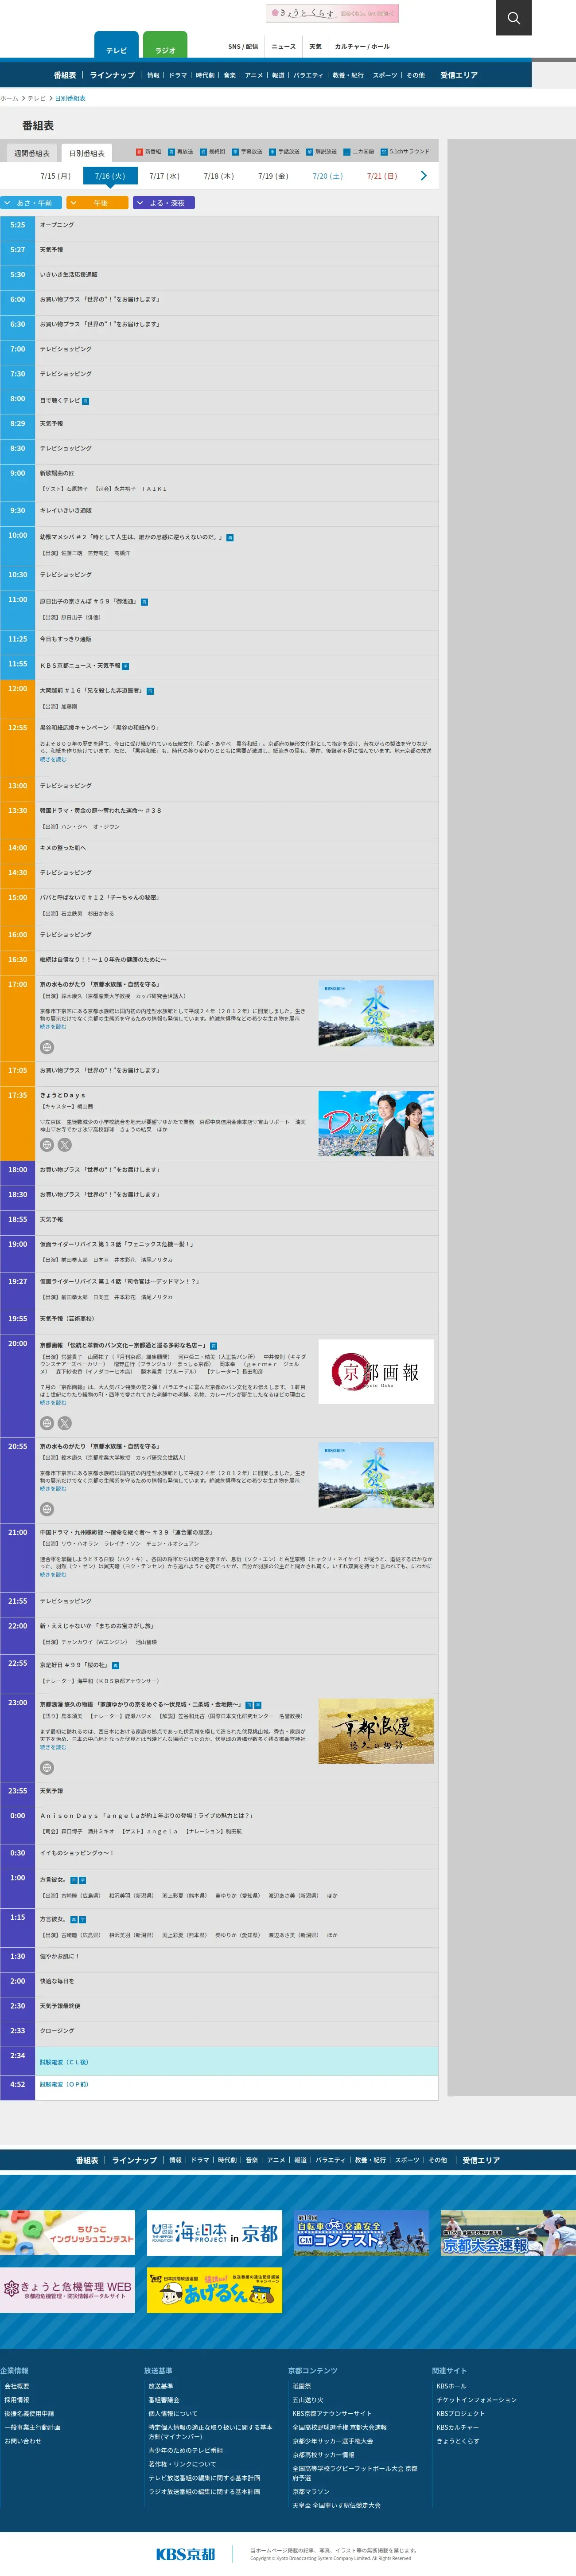Viewport: 576px width, 2576px height.
Task: Select date 7/20 (土)
Action: pos(327,176)
